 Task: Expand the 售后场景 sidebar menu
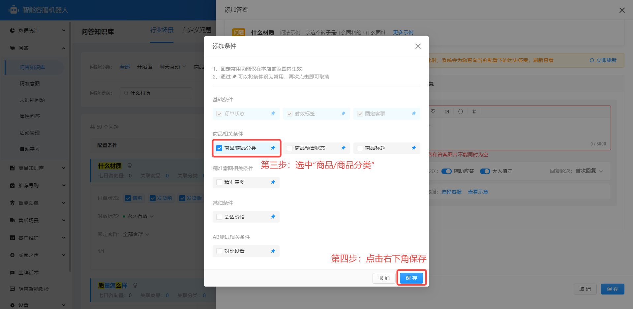coord(64,220)
